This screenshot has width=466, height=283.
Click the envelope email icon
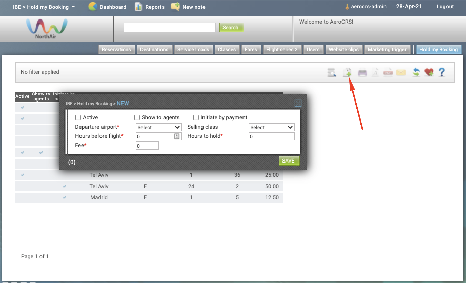pos(401,72)
